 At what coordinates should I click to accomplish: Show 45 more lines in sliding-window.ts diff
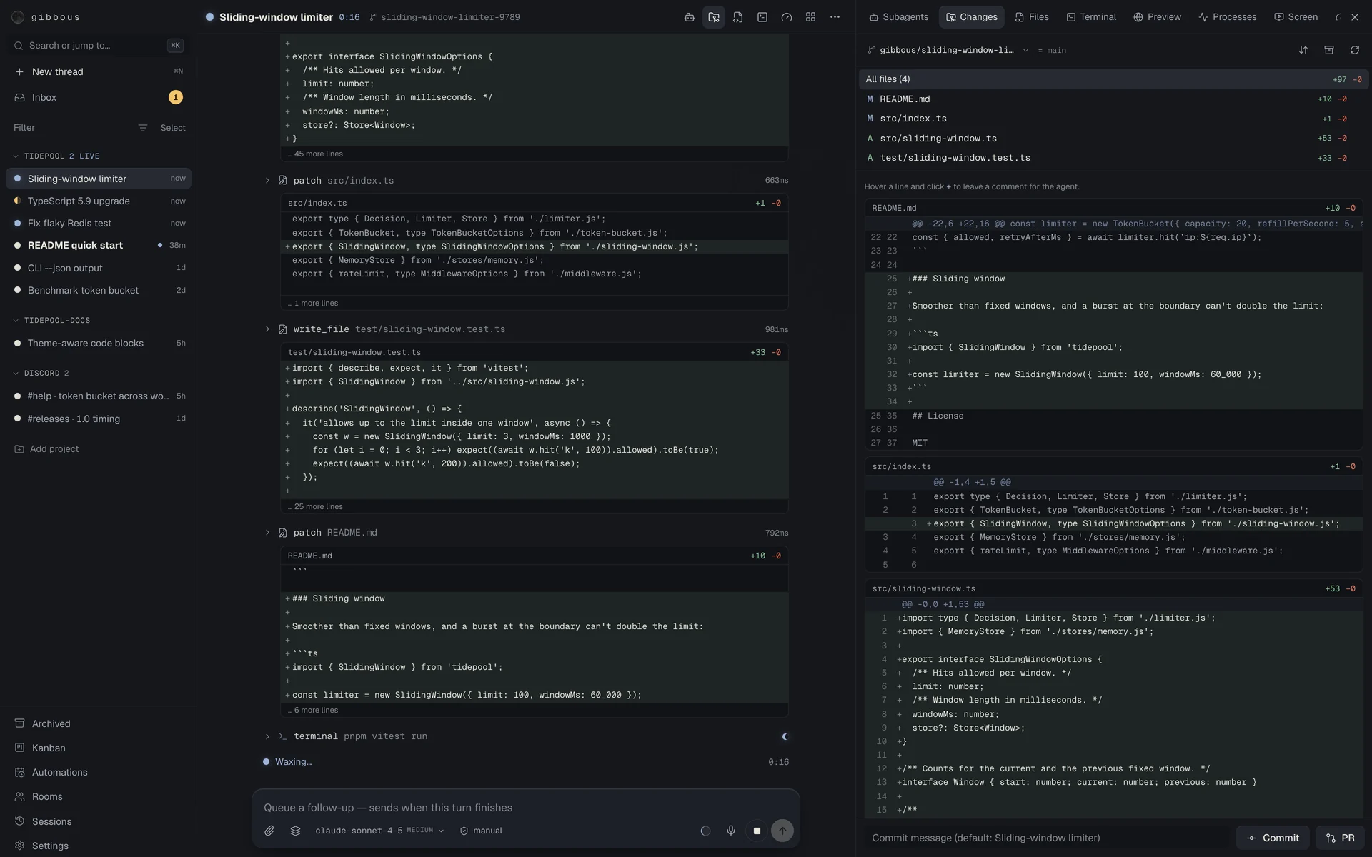(x=315, y=154)
